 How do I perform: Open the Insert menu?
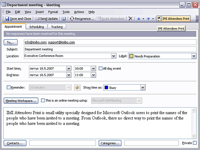(40, 12)
